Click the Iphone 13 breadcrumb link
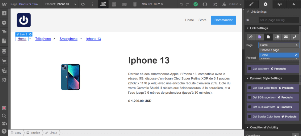 click(x=94, y=39)
